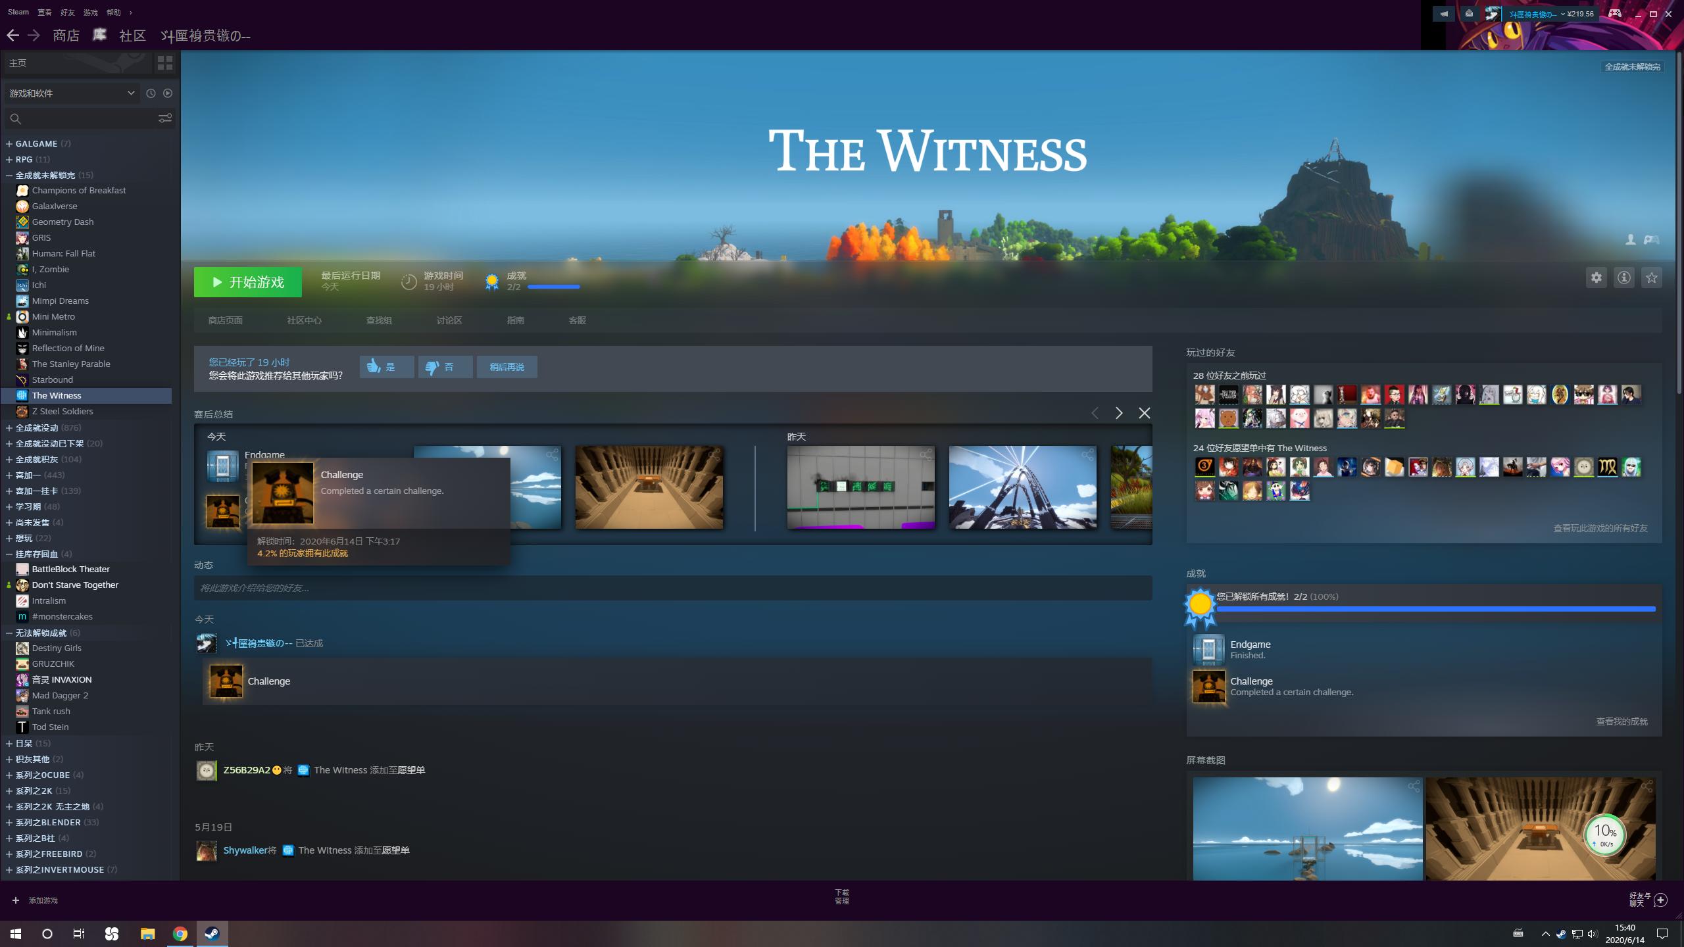Screen dimensions: 1684x947
Task: Click the green 开始游戏 play button
Action: pos(248,282)
